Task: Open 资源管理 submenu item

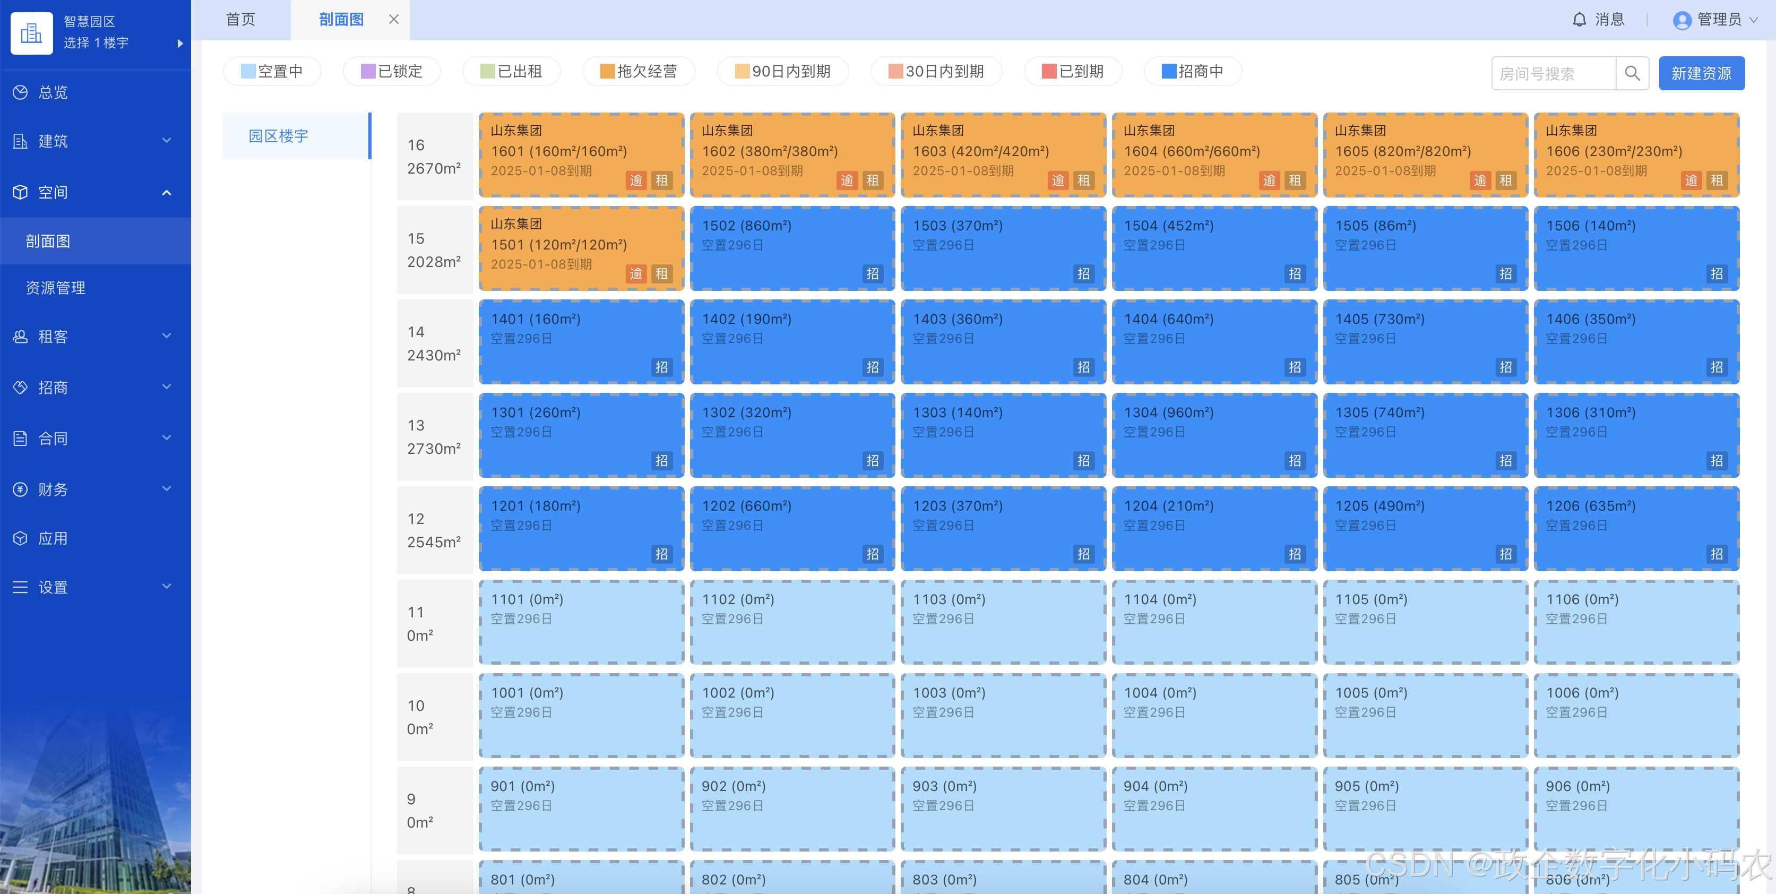Action: pyautogui.click(x=55, y=288)
